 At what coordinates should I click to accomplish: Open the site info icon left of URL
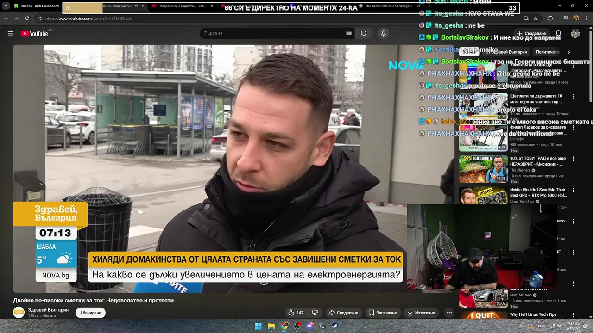39,18
